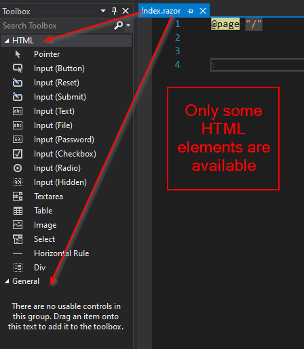Screen dimensions: 304x349
Task: Click the Input (Submit) icon
Action: (18, 97)
